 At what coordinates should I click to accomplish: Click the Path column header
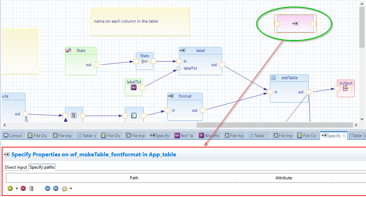(134, 178)
